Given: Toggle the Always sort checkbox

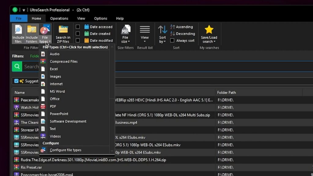Looking at the screenshot, I should click(172, 40).
